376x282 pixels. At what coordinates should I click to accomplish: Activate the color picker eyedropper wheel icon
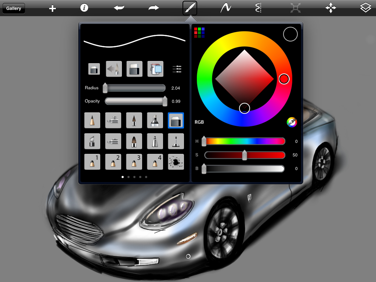292,122
